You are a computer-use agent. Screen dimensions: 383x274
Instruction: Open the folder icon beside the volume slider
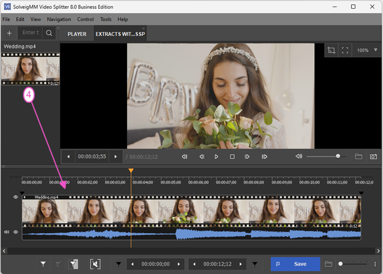(x=359, y=156)
